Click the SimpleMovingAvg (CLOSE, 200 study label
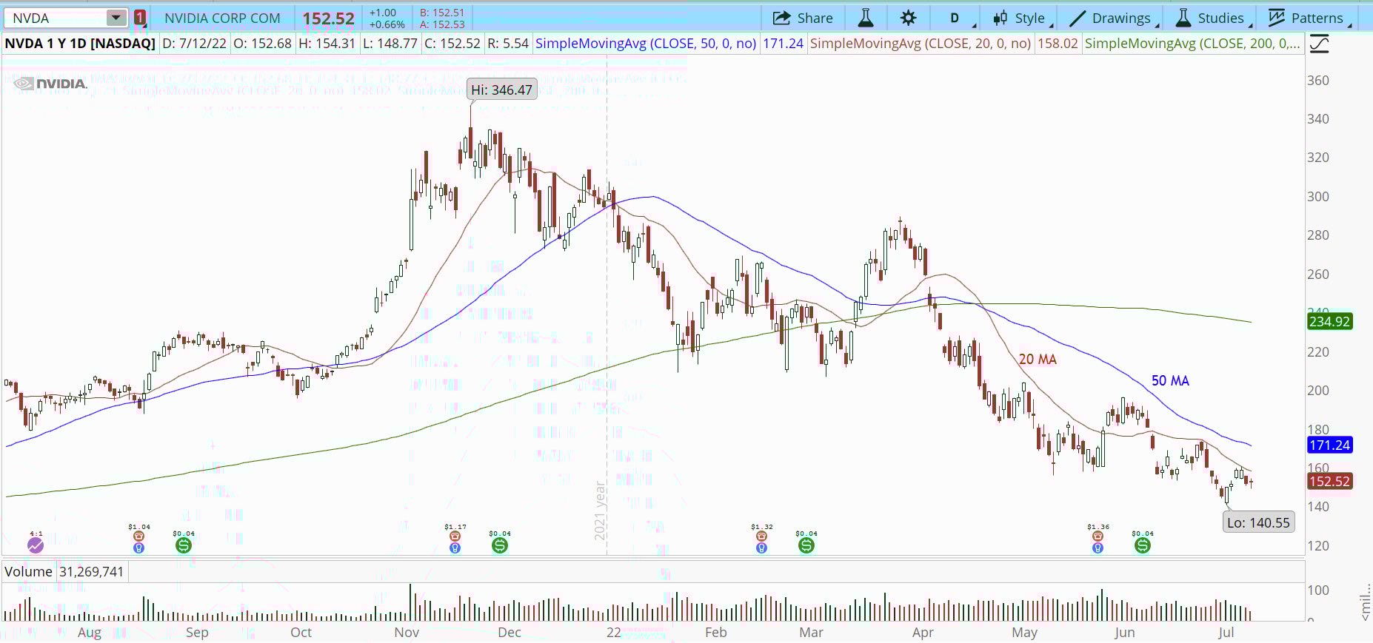This screenshot has width=1373, height=643. coord(1192,44)
